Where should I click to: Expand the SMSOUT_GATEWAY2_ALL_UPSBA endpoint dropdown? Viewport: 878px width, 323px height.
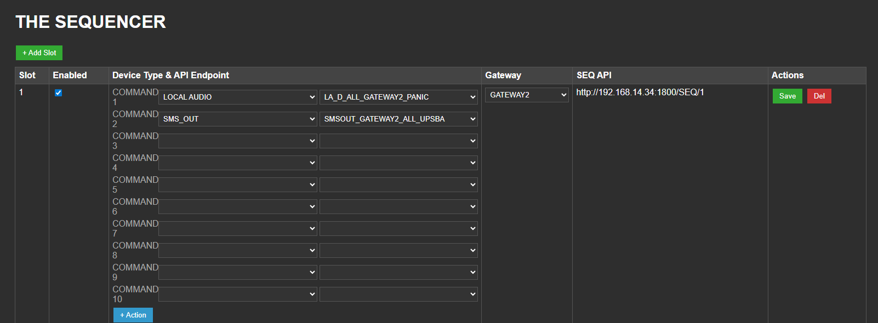398,119
